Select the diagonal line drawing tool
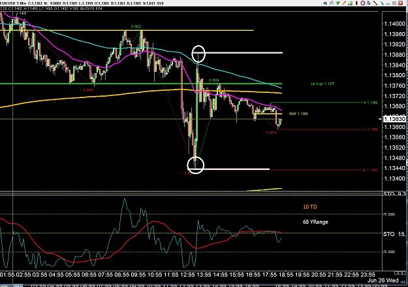Viewport: 408px width, 287px height. (x=375, y=3)
